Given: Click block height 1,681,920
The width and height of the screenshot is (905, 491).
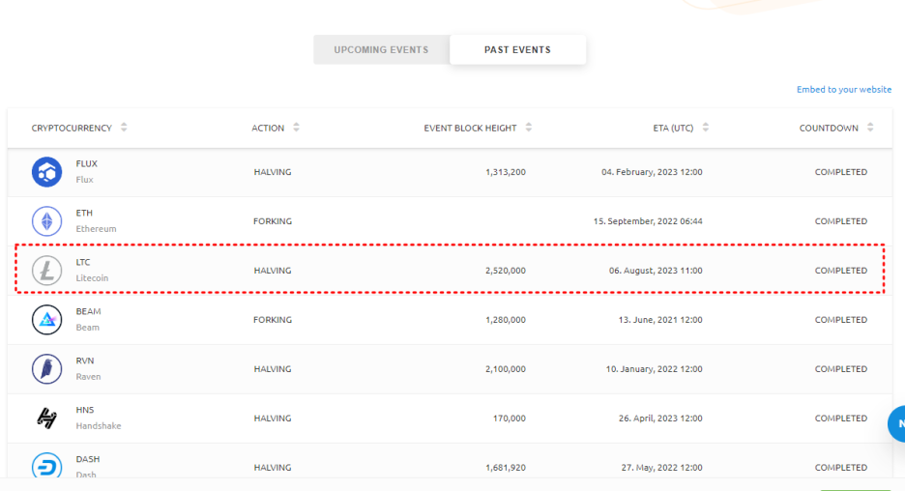Looking at the screenshot, I should click(x=506, y=468).
